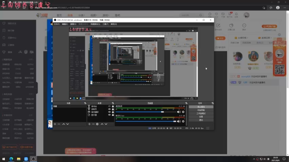Expand 主播投稿 section arrow
The width and height of the screenshot is (289, 162).
coord(247,38)
